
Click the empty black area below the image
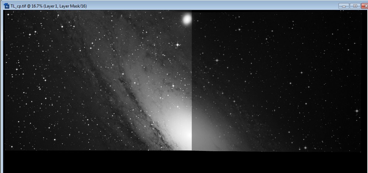(184, 162)
